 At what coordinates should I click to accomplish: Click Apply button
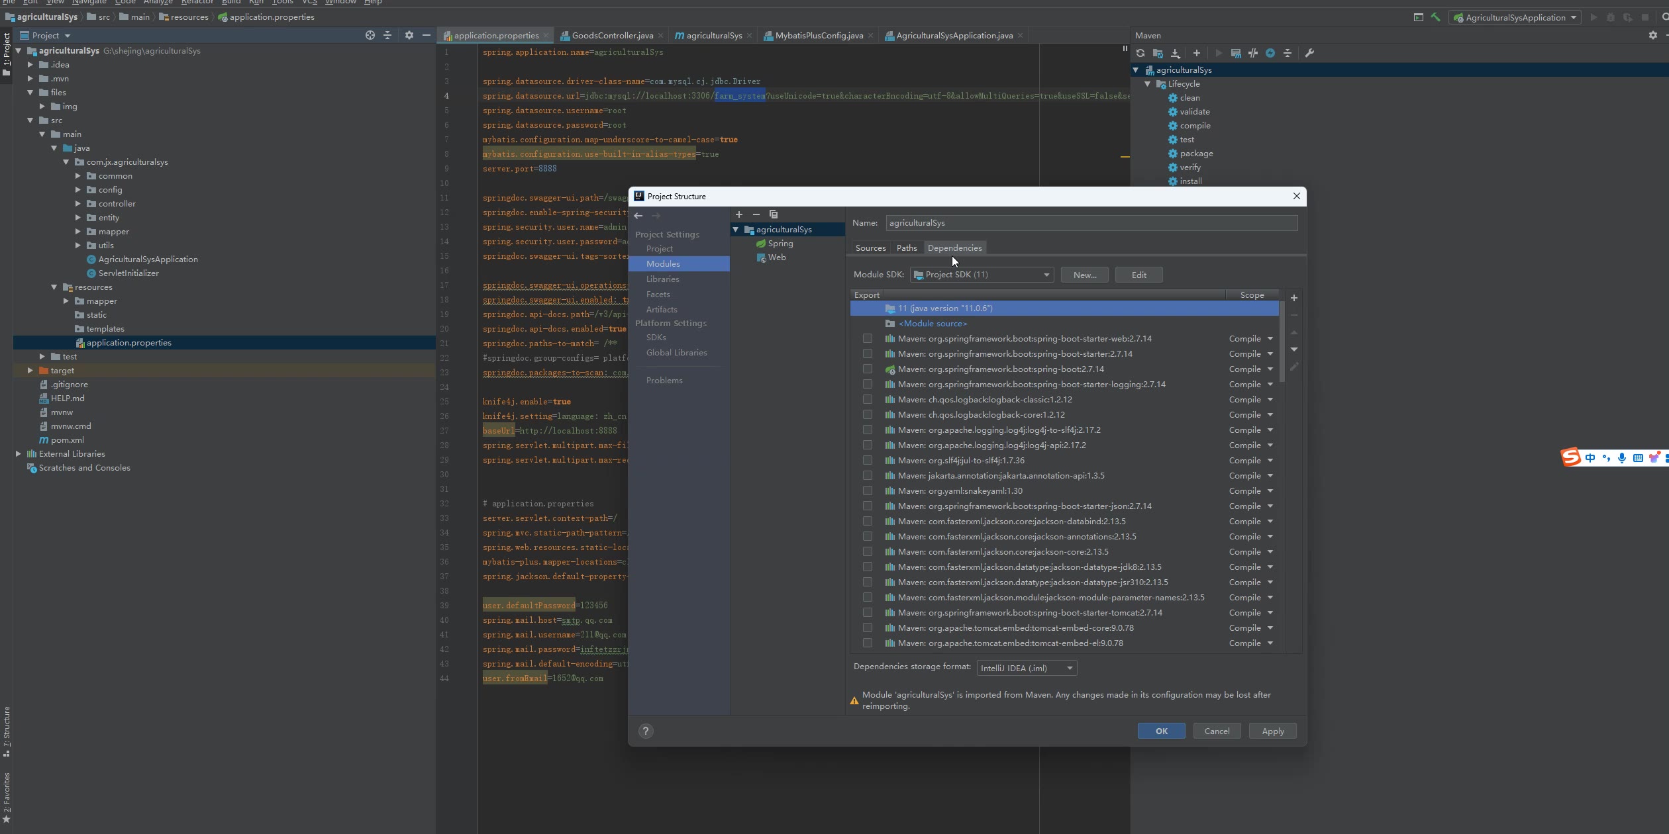coord(1272,731)
